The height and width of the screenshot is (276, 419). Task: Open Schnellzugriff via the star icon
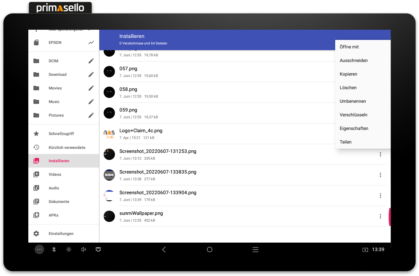36,134
